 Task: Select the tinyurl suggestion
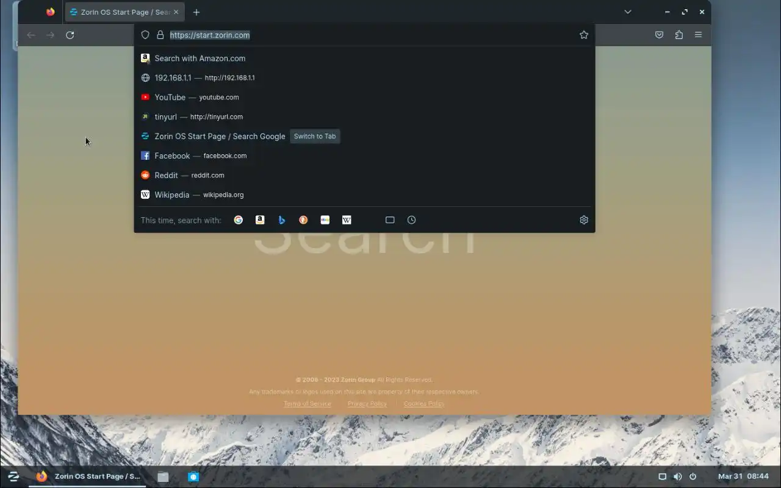point(364,117)
